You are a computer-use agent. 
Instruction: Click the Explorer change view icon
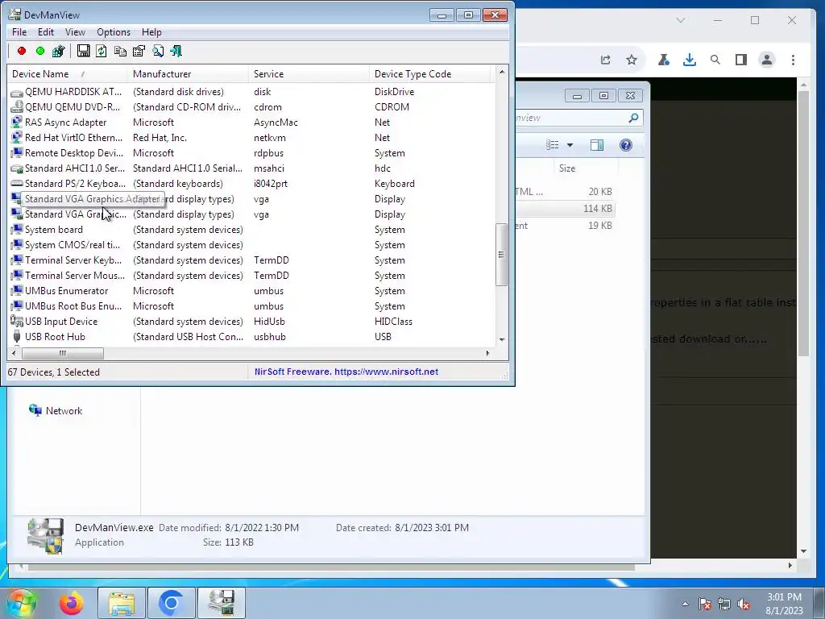coord(553,145)
